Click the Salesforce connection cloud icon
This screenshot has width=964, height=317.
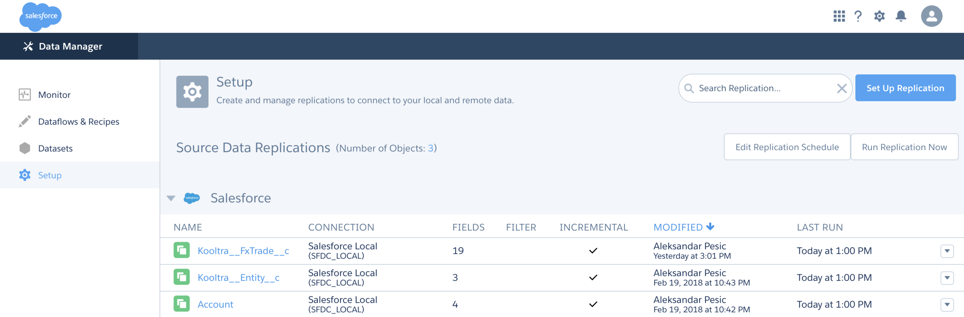click(192, 198)
